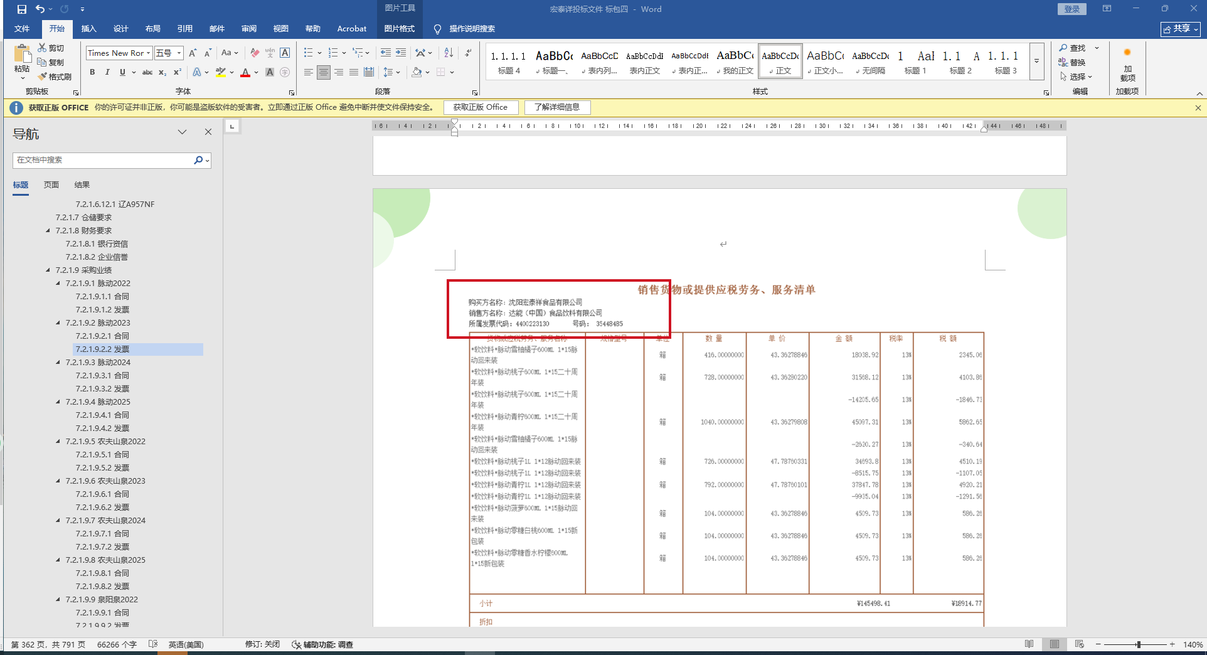Image resolution: width=1207 pixels, height=655 pixels.
Task: Click the superscript x² icon
Action: tap(178, 73)
